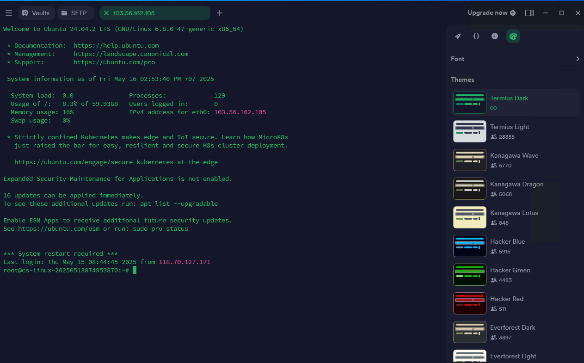
Task: Click the Termius Light theme name
Action: coord(510,127)
